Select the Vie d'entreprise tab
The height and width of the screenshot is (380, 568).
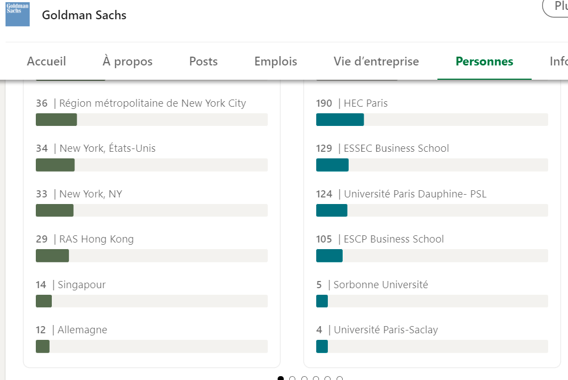pos(376,61)
